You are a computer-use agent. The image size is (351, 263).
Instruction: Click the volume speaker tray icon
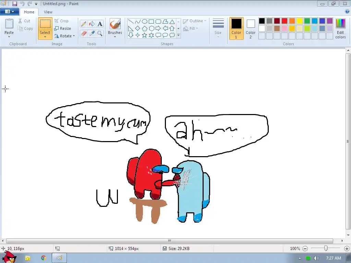tap(316, 258)
